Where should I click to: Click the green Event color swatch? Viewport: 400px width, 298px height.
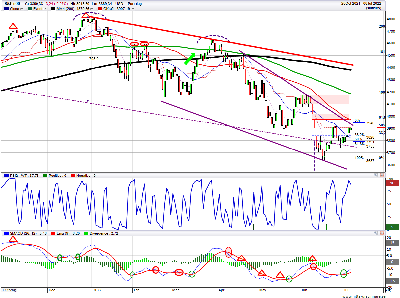tap(30, 9)
